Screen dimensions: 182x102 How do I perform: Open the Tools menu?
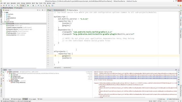coord(41,3)
